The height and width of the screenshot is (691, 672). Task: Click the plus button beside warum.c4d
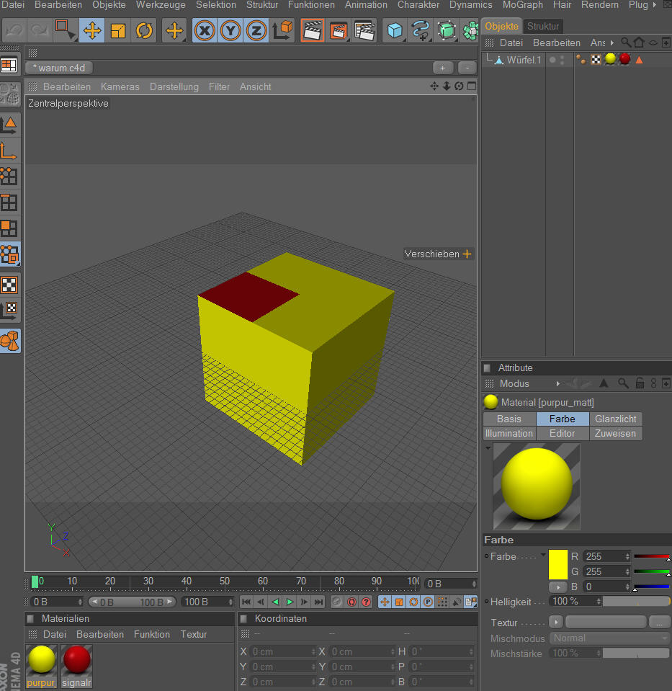[x=443, y=68]
